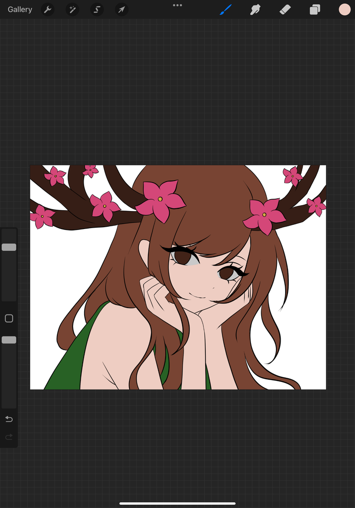Image resolution: width=355 pixels, height=508 pixels.
Task: Redo the last undone action
Action: (x=9, y=437)
